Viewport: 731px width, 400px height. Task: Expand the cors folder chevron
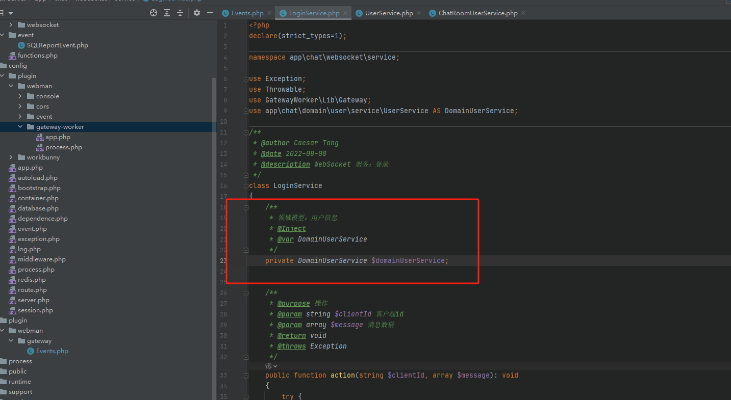pyautogui.click(x=20, y=106)
